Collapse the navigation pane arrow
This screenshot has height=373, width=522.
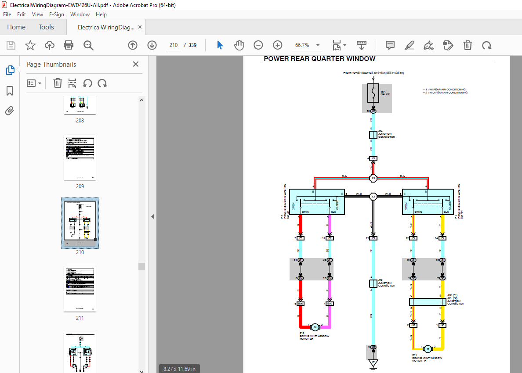coord(152,217)
